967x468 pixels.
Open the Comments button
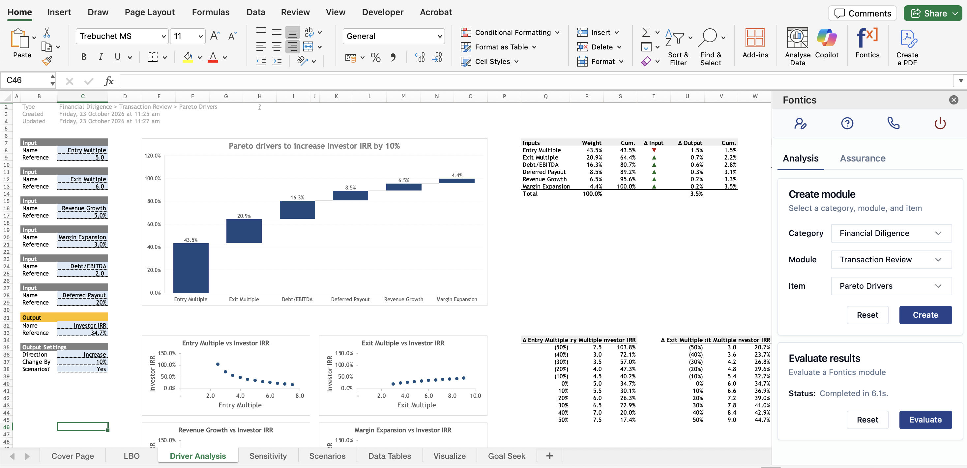pyautogui.click(x=862, y=13)
